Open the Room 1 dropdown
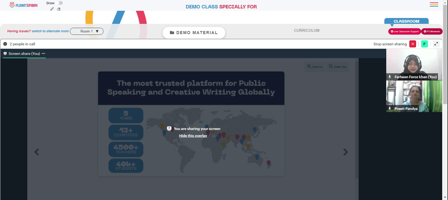 [86, 31]
